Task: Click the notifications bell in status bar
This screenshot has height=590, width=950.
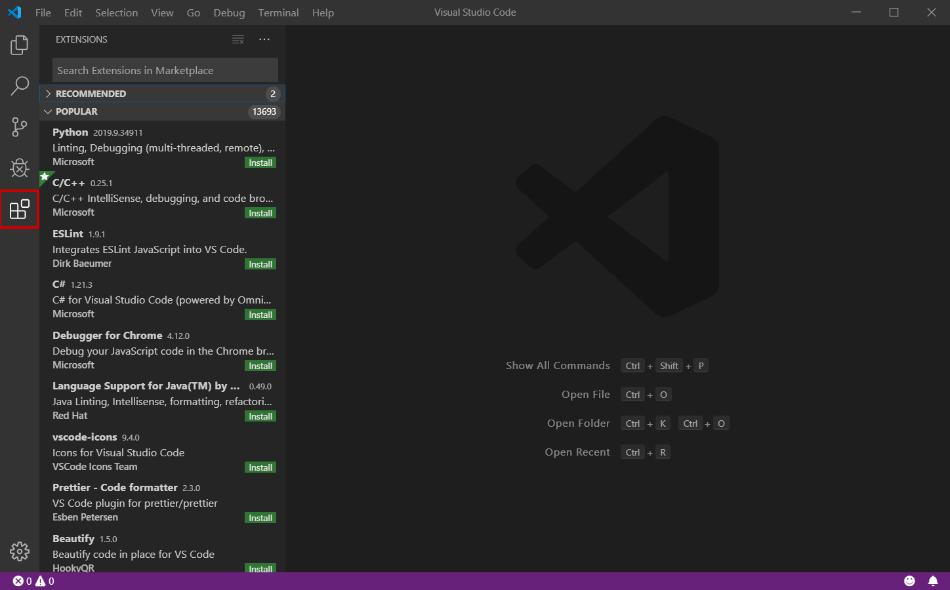Action: click(932, 581)
